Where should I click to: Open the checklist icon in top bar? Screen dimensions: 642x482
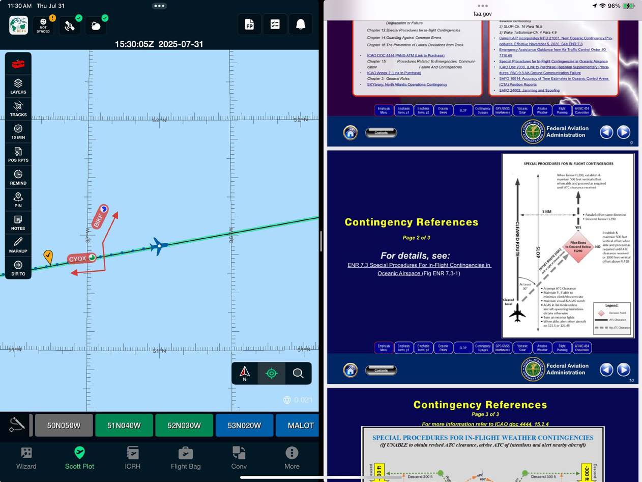coord(275,25)
